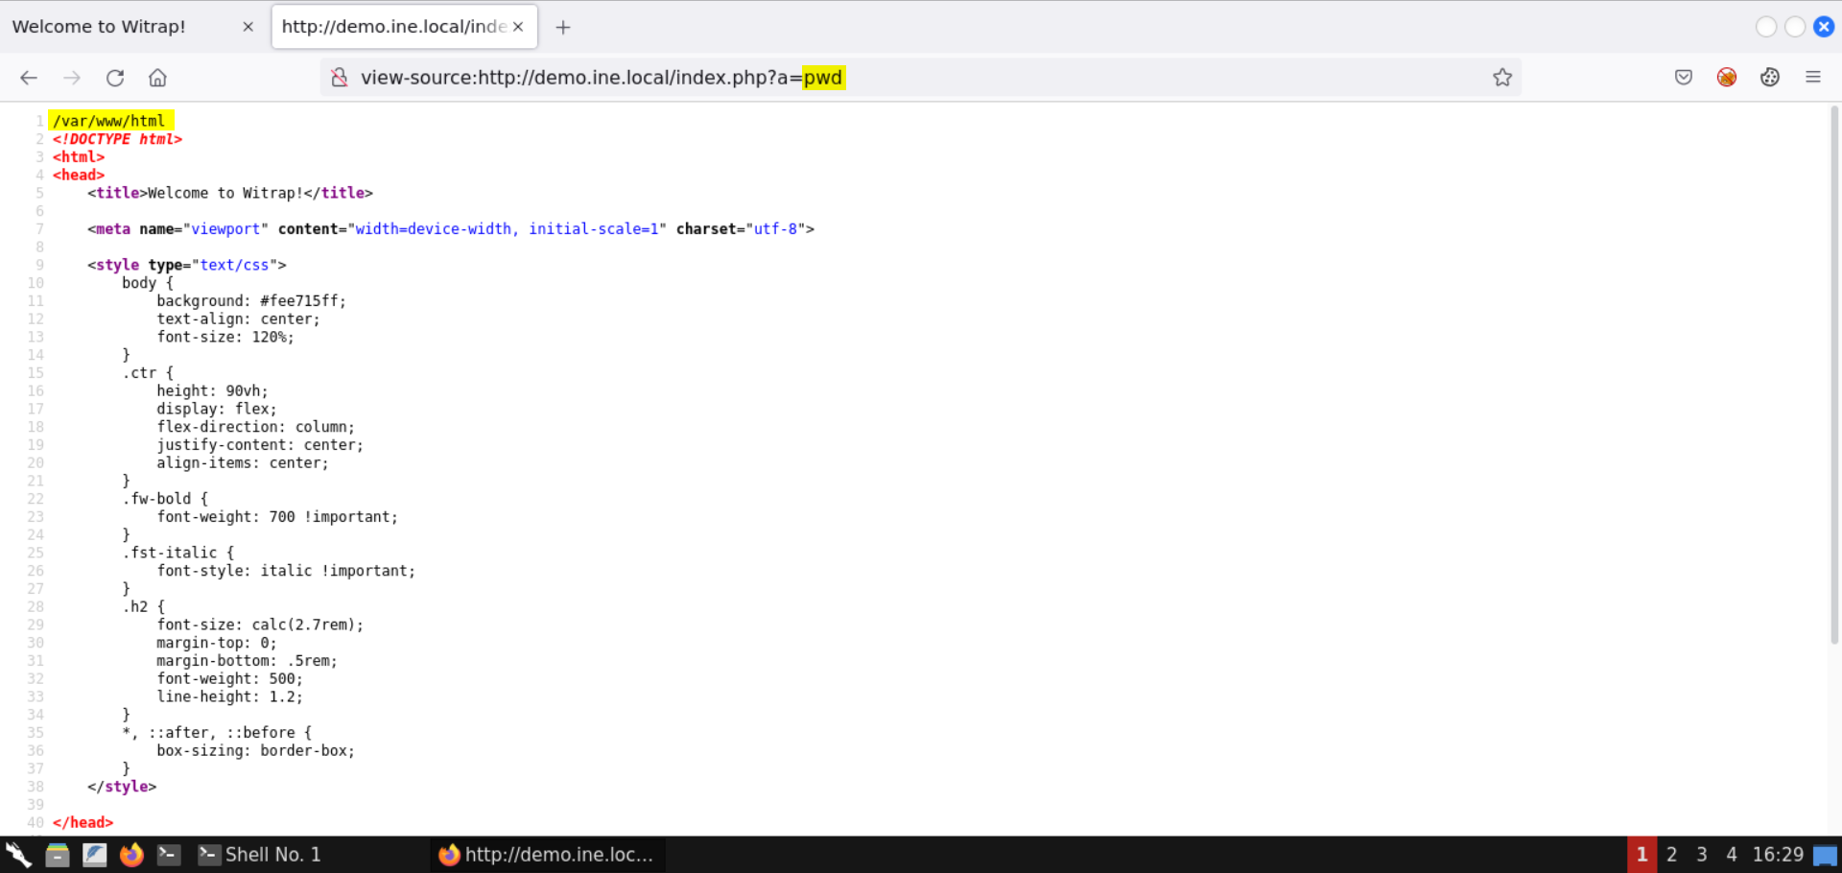This screenshot has height=873, width=1842.
Task: Switch to workspace 3
Action: 1702,855
